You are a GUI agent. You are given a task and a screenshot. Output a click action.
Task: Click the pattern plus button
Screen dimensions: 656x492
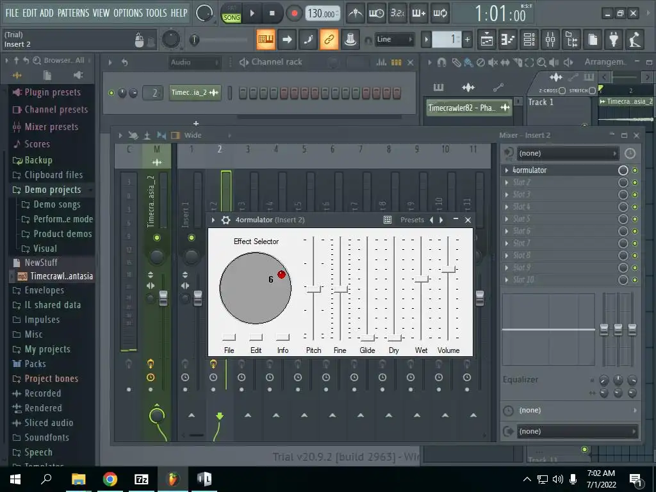point(467,40)
